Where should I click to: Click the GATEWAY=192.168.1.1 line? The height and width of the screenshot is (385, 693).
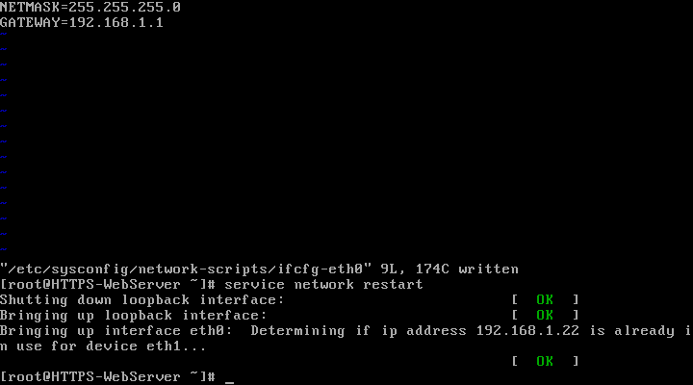coord(81,22)
